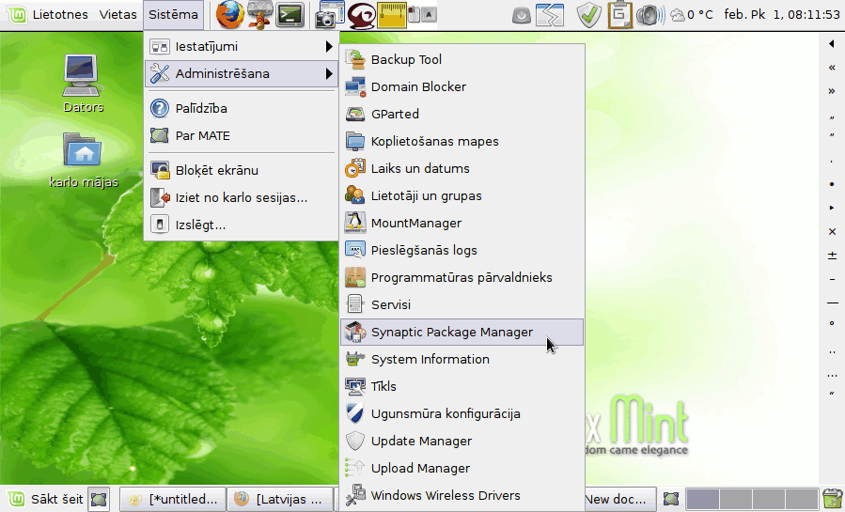The width and height of the screenshot is (845, 512).
Task: Open the Dators desktop icon
Action: [83, 84]
